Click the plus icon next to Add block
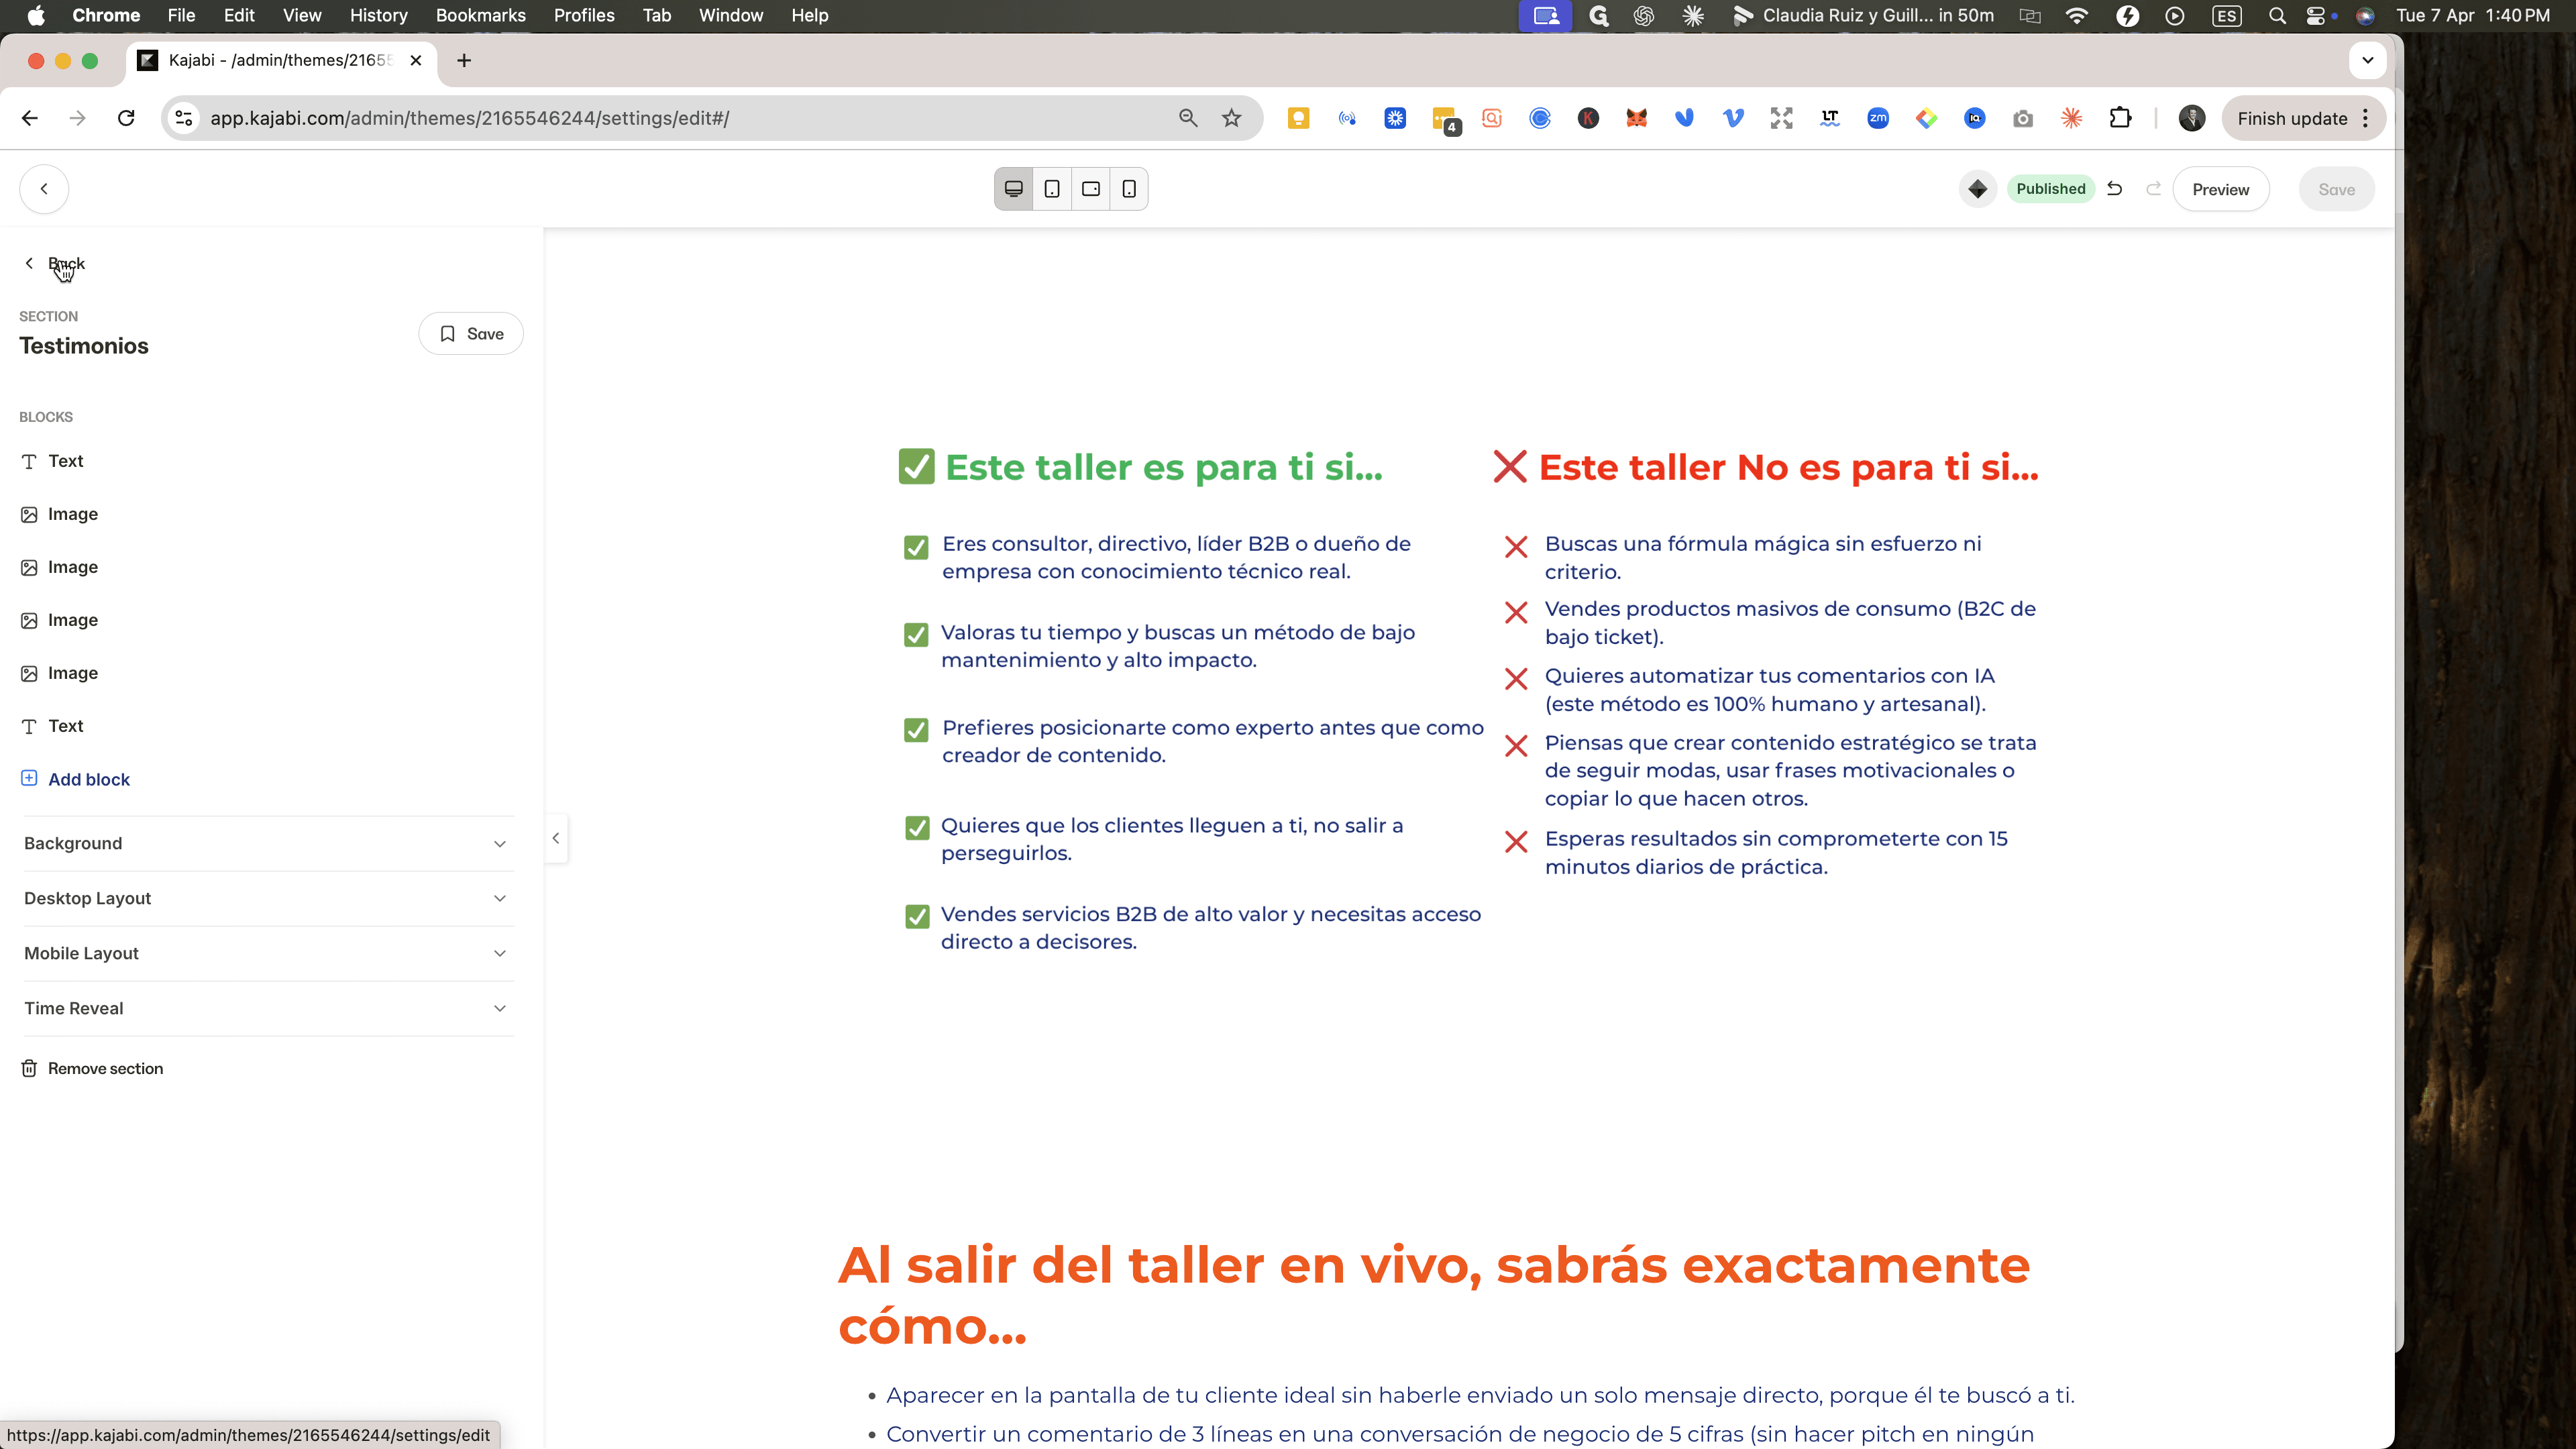This screenshot has height=1449, width=2576. [29, 778]
